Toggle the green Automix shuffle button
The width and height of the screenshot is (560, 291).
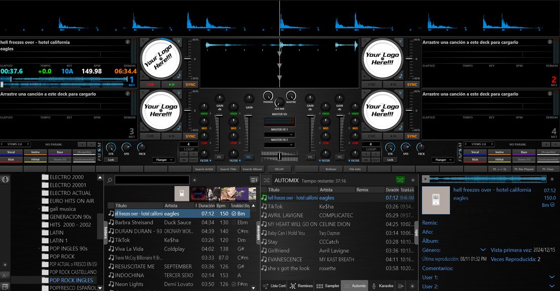[x=400, y=180]
